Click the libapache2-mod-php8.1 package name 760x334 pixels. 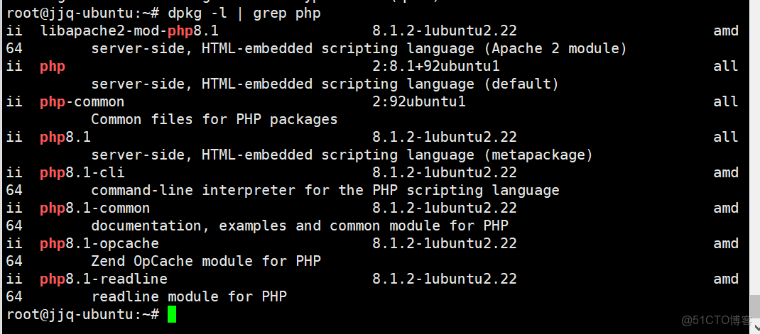tap(129, 31)
